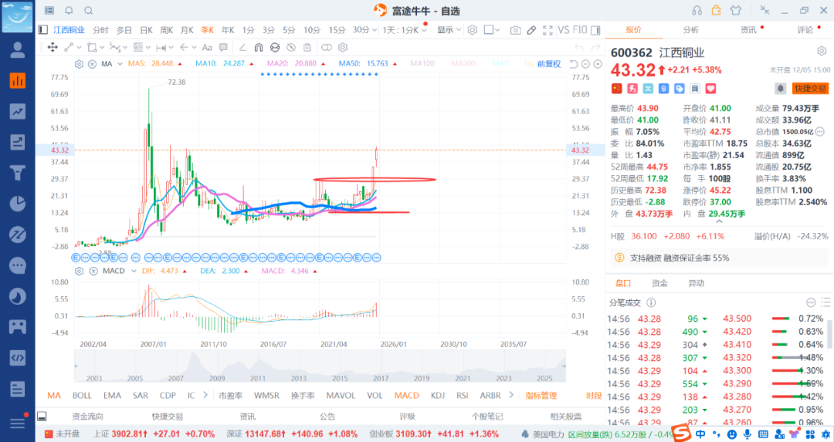Select the move crosshair drawing tool

tap(53, 47)
